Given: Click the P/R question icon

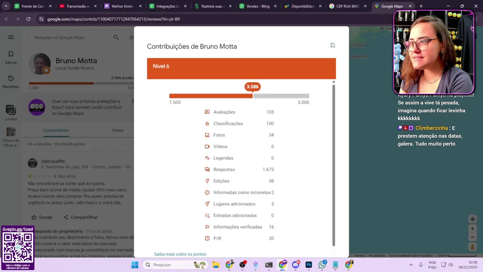Looking at the screenshot, I should [207, 238].
